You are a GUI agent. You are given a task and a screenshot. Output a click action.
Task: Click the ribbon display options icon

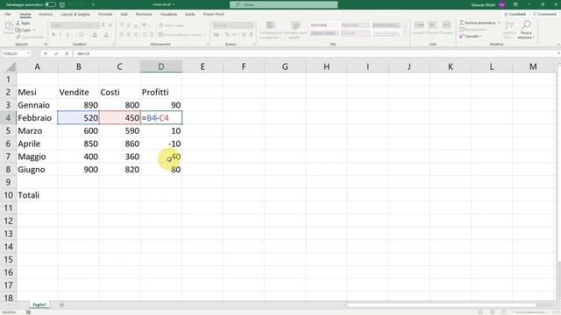[x=515, y=4]
